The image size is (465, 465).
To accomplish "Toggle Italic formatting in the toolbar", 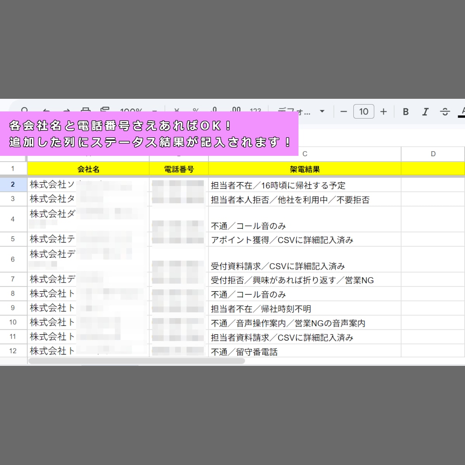I will point(425,112).
